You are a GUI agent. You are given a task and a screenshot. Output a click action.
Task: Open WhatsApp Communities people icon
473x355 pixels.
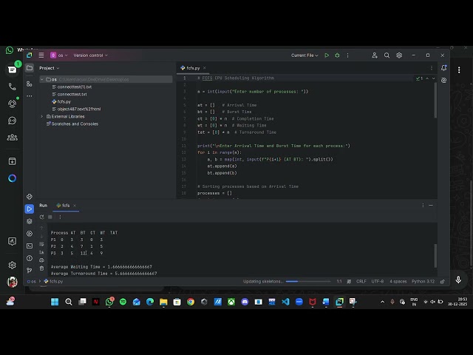click(x=12, y=138)
